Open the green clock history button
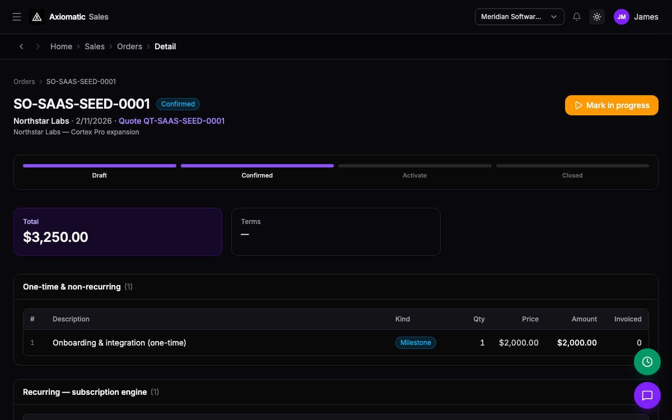 (647, 362)
